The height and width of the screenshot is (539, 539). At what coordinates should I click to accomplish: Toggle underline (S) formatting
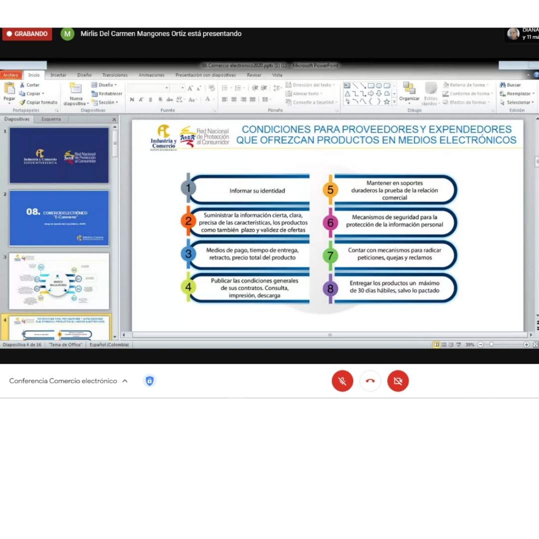click(151, 100)
